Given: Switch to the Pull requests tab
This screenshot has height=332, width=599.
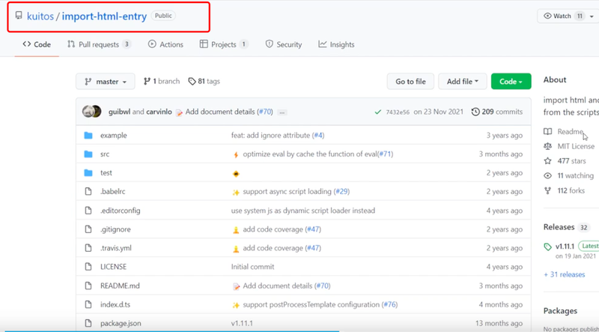Looking at the screenshot, I should 99,44.
